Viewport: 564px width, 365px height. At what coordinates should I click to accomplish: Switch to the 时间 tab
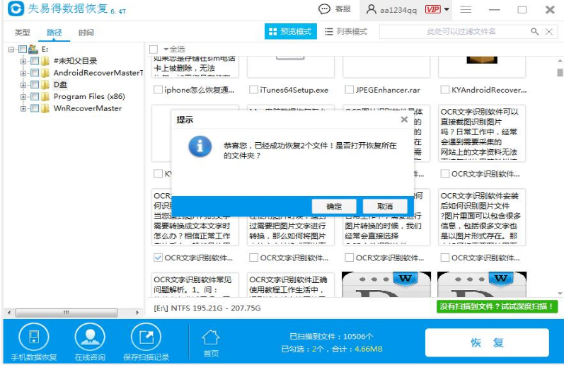[x=86, y=33]
